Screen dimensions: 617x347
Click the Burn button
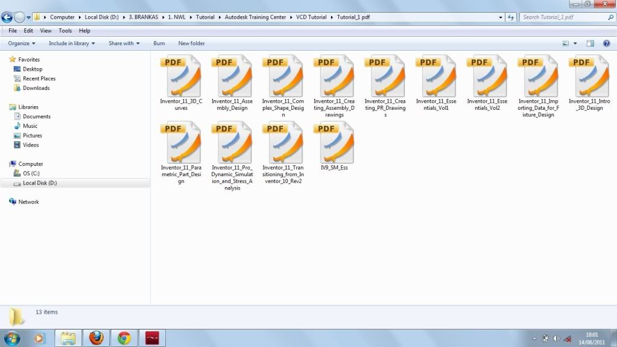click(x=159, y=43)
